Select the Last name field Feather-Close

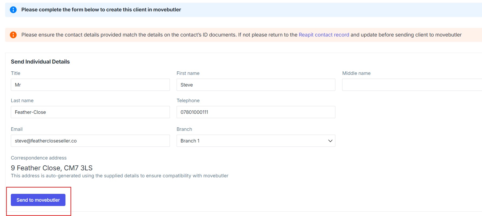click(x=90, y=112)
